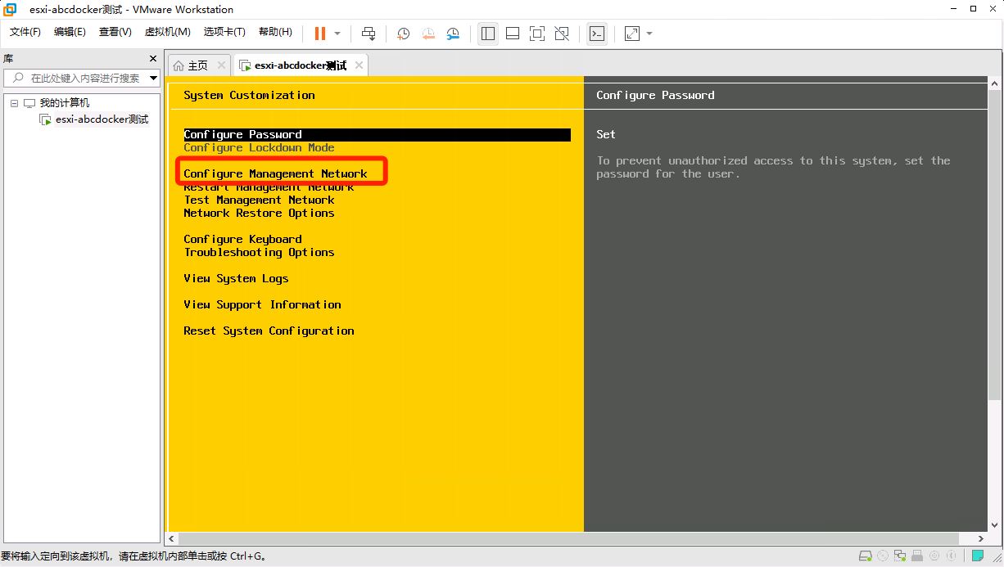
Task: Close the esxi-abcdocker测试 tab
Action: pyautogui.click(x=358, y=65)
